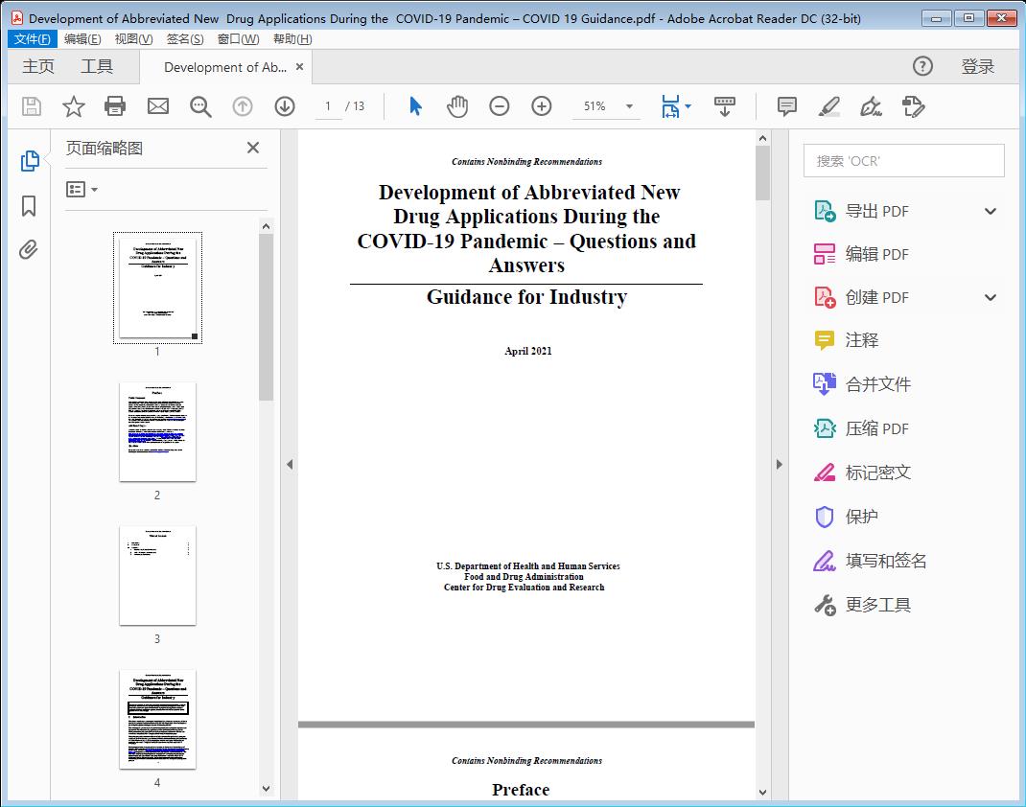Select the arrow selection tool
Viewport: 1026px width, 807px height.
point(415,106)
